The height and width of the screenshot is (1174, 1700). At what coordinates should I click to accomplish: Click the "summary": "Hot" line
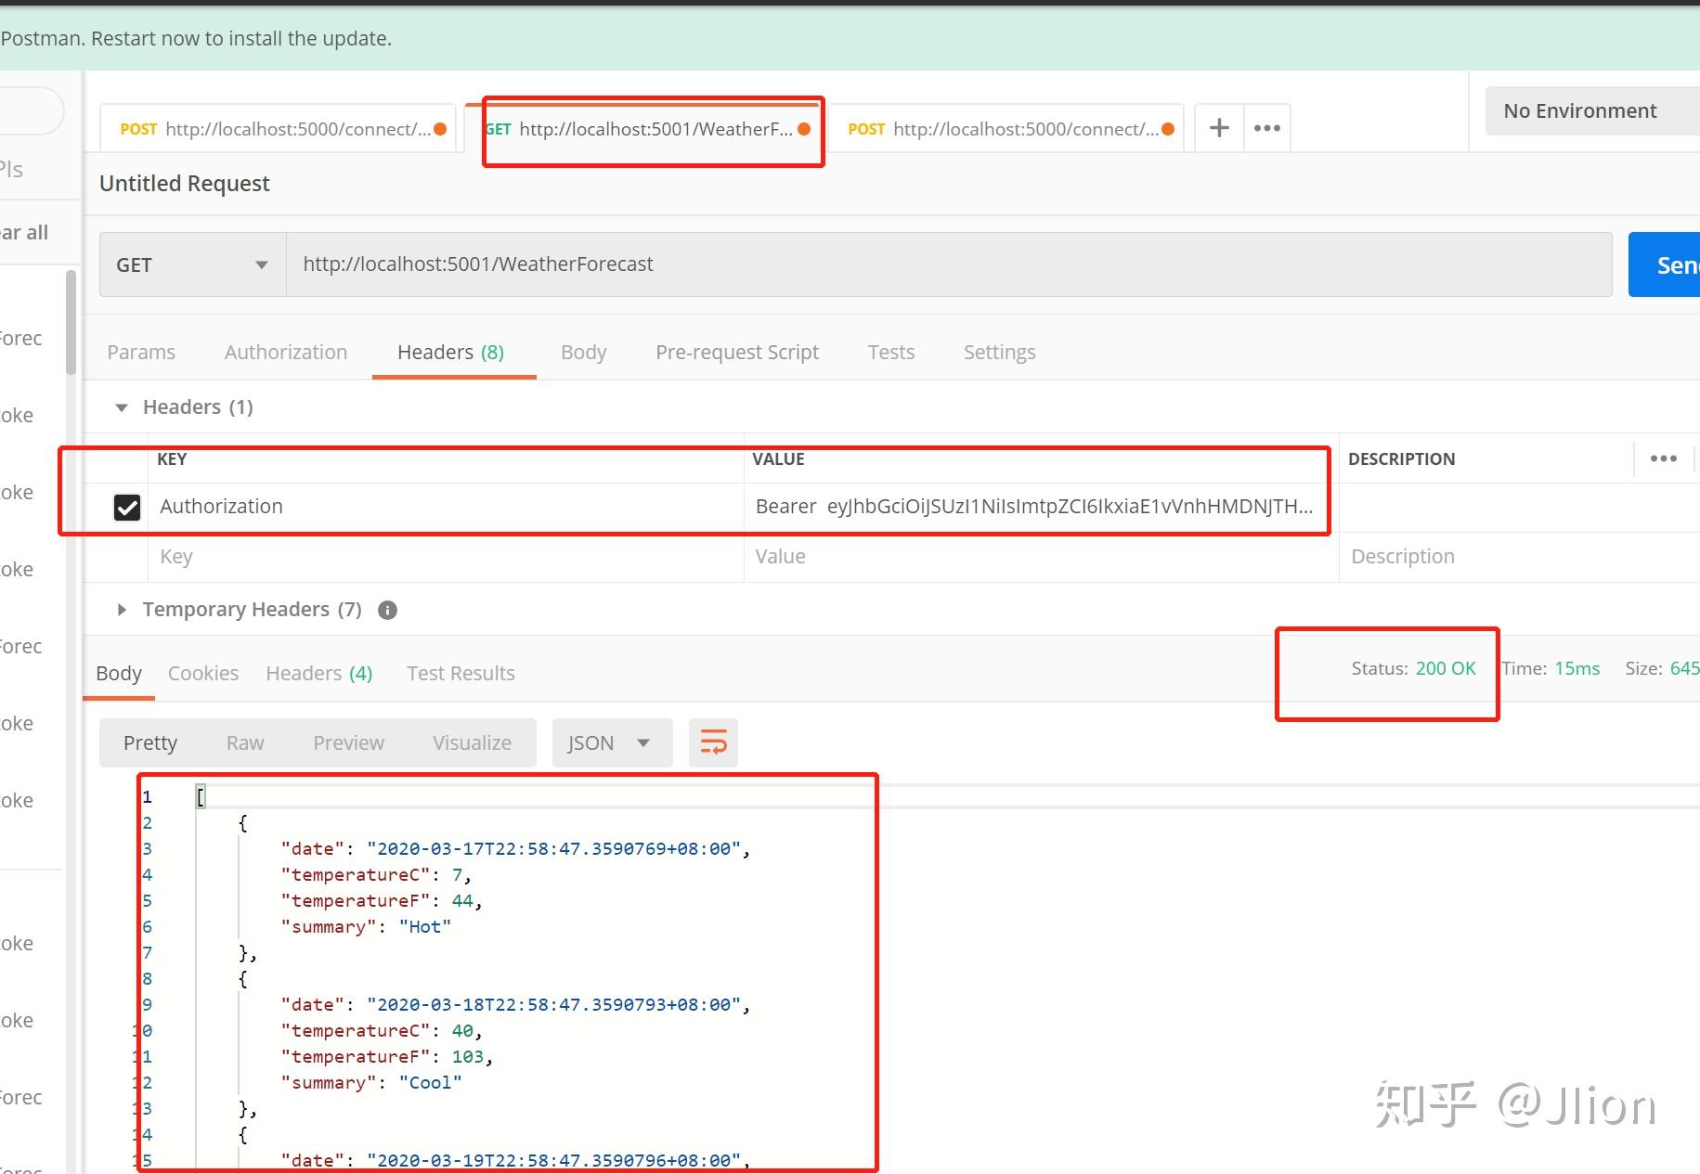[366, 926]
